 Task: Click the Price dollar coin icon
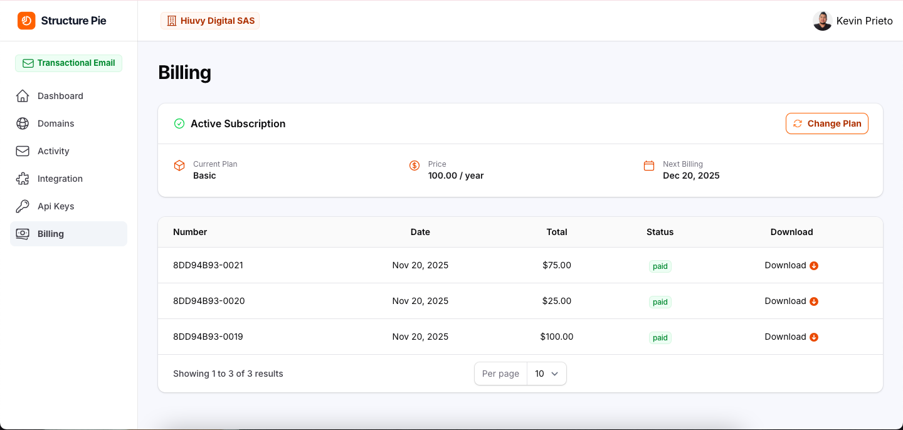(415, 165)
